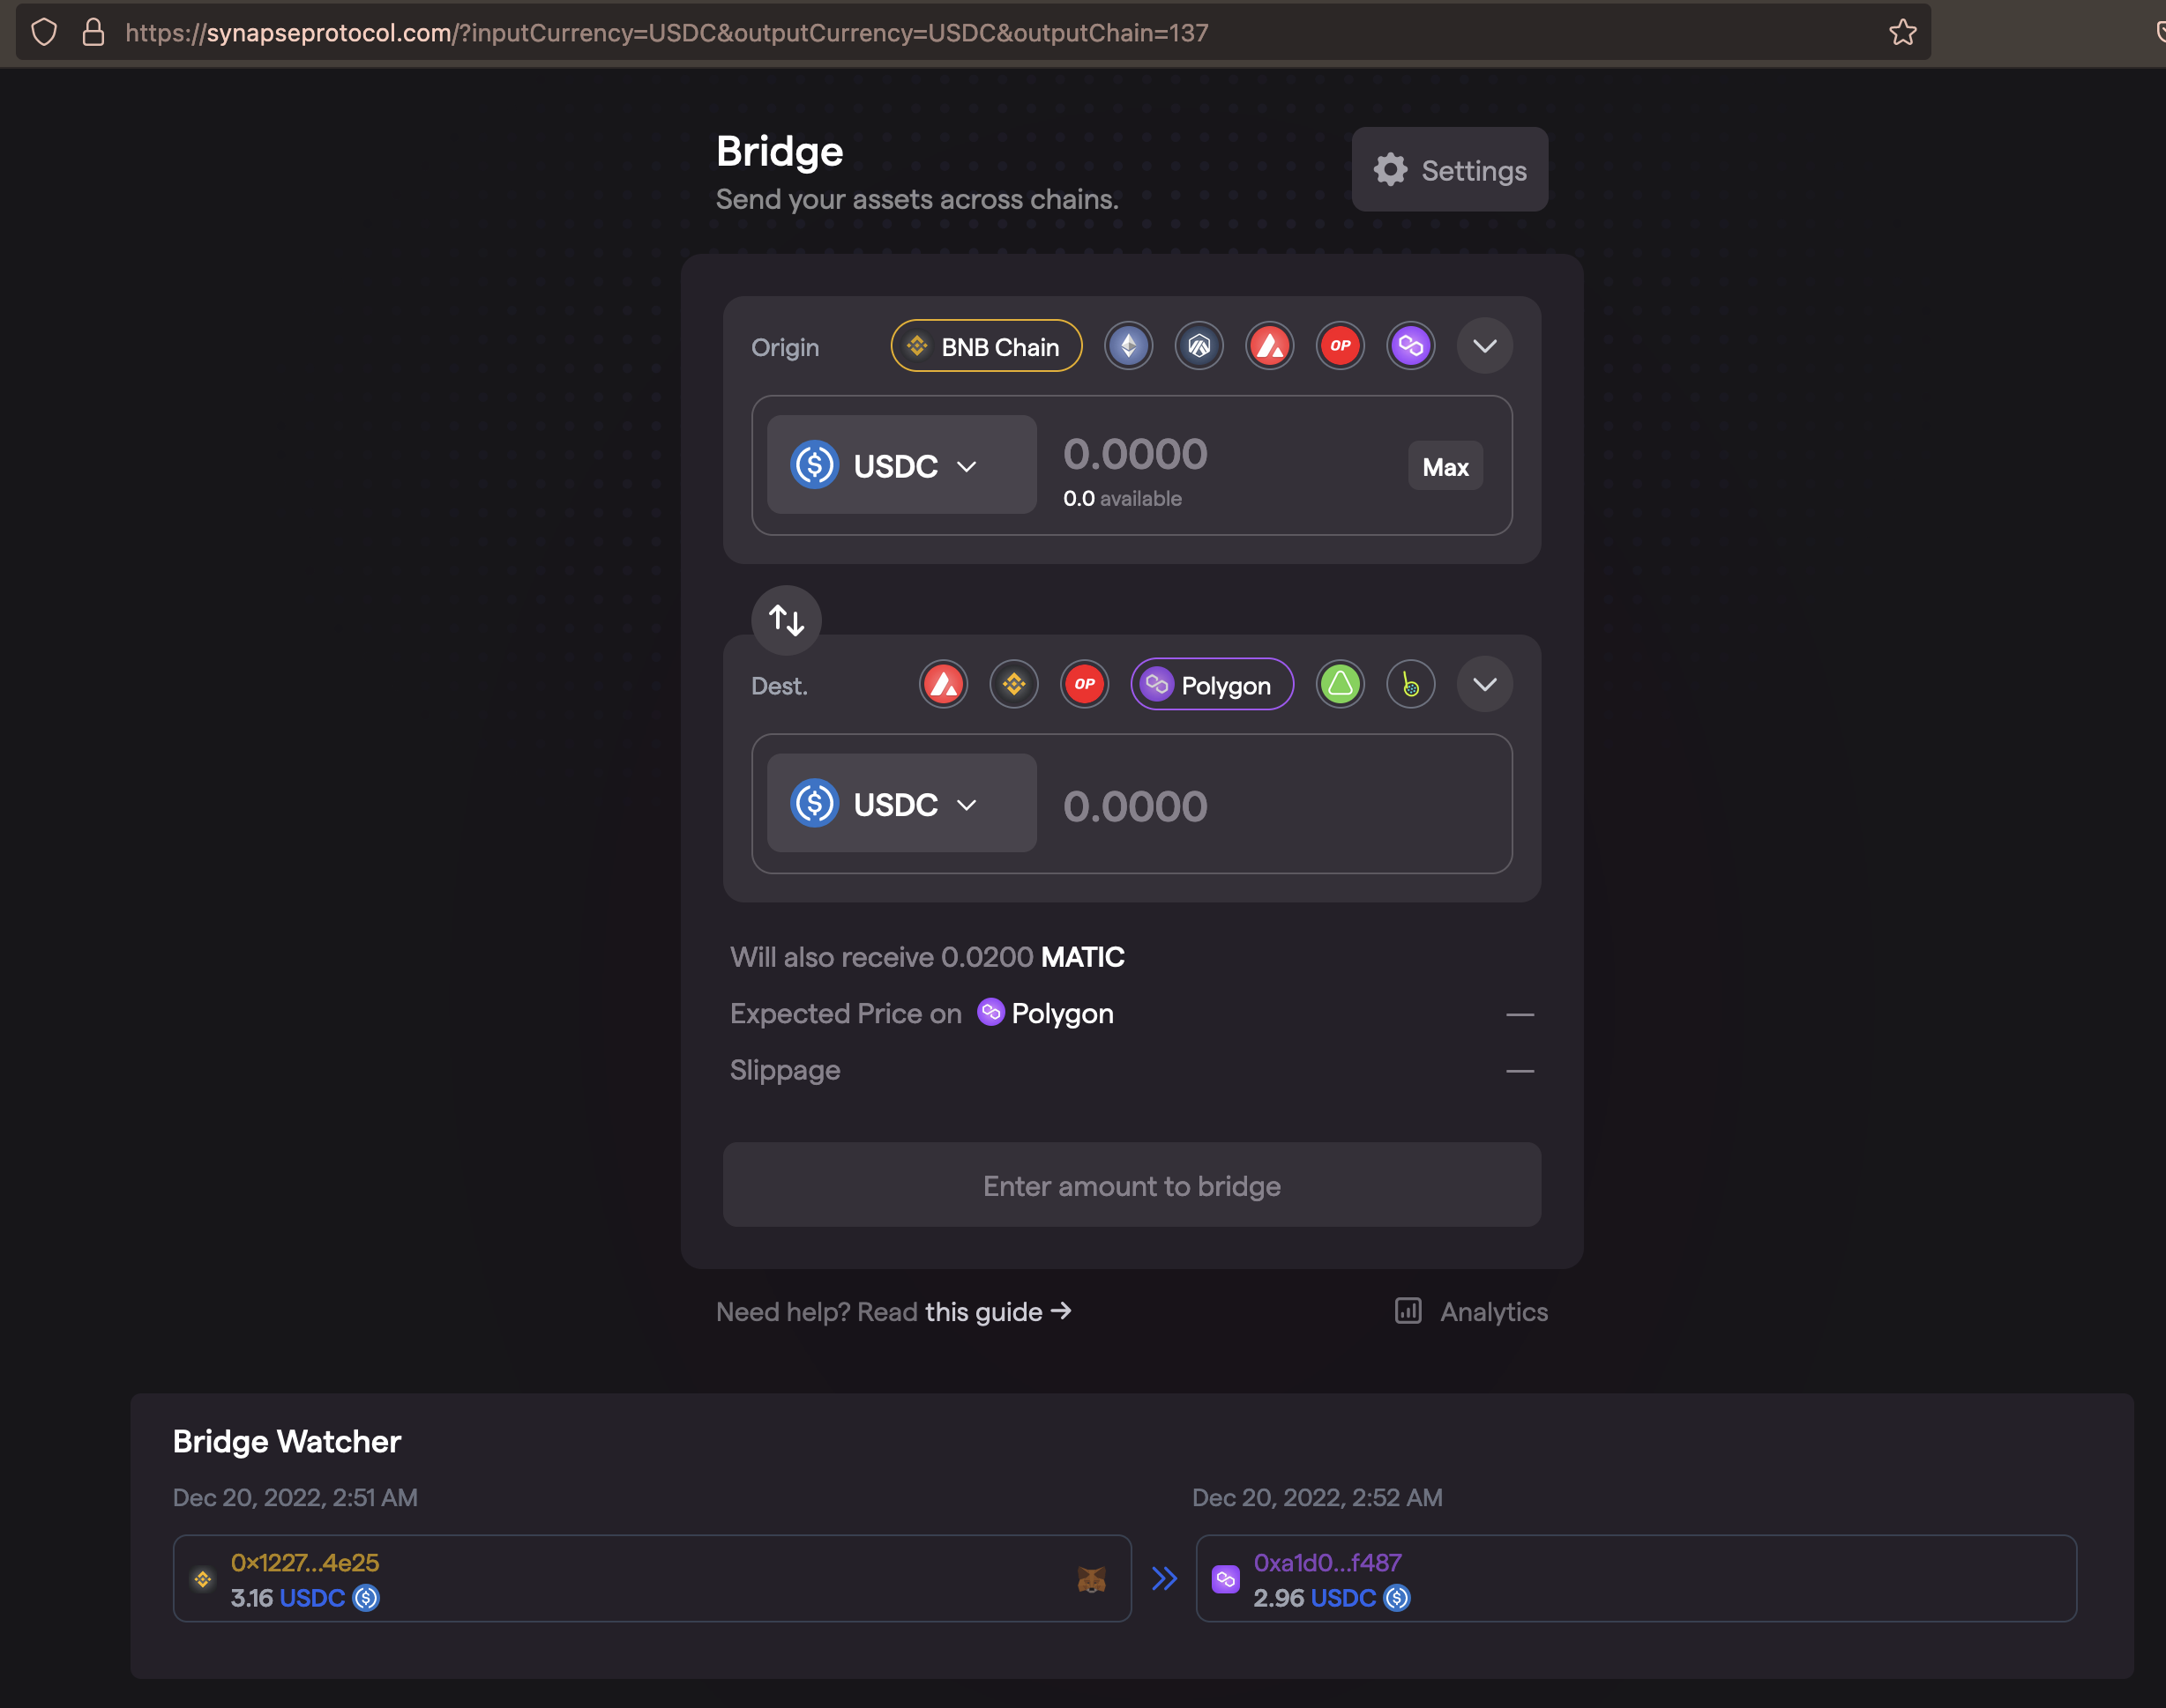
Task: Choose Avalanche as the destination chain
Action: click(x=944, y=684)
